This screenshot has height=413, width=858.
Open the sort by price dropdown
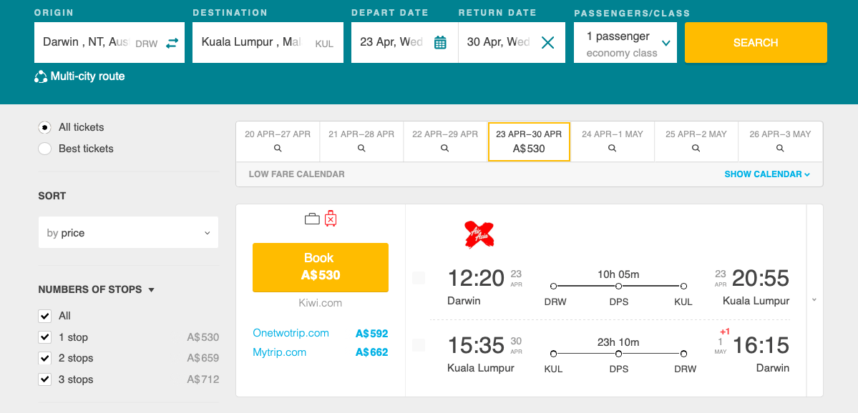[128, 233]
